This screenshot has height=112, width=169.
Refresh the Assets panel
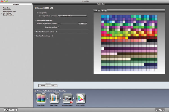coord(32,4)
